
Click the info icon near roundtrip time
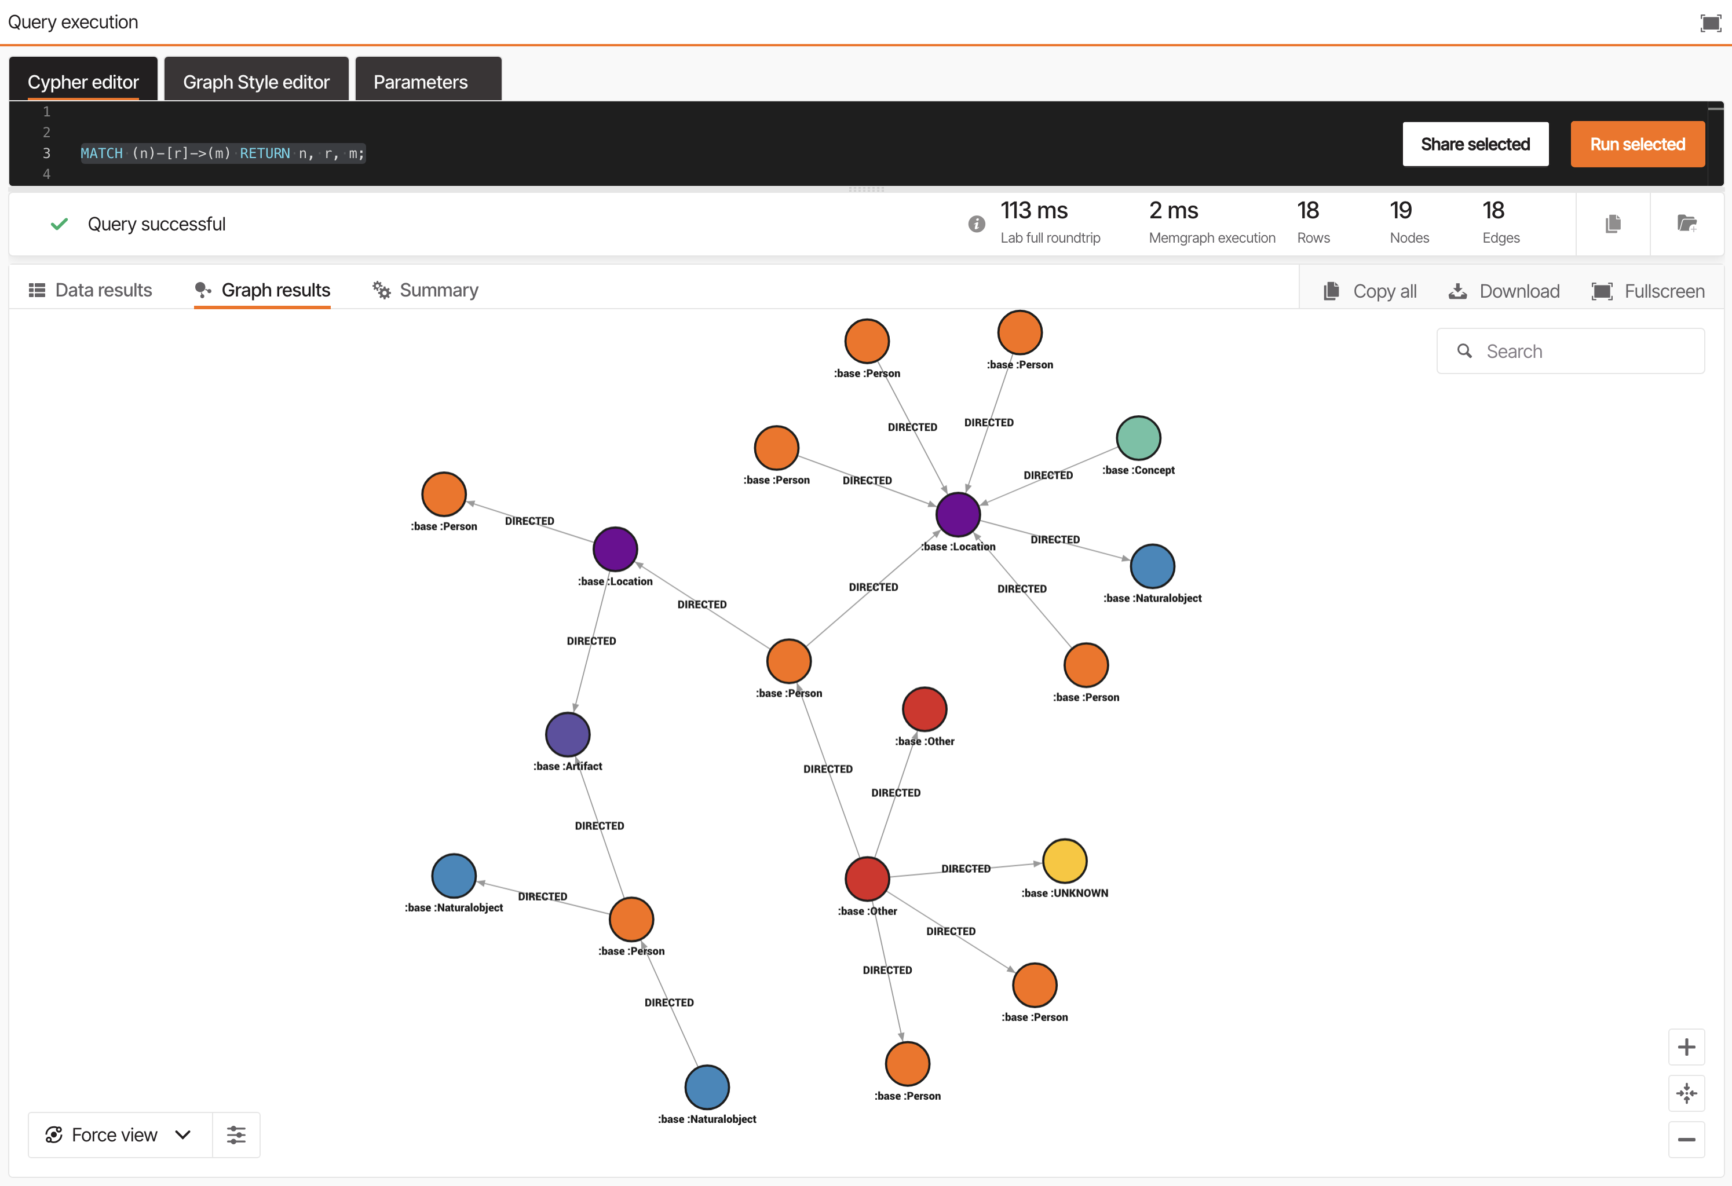click(976, 224)
